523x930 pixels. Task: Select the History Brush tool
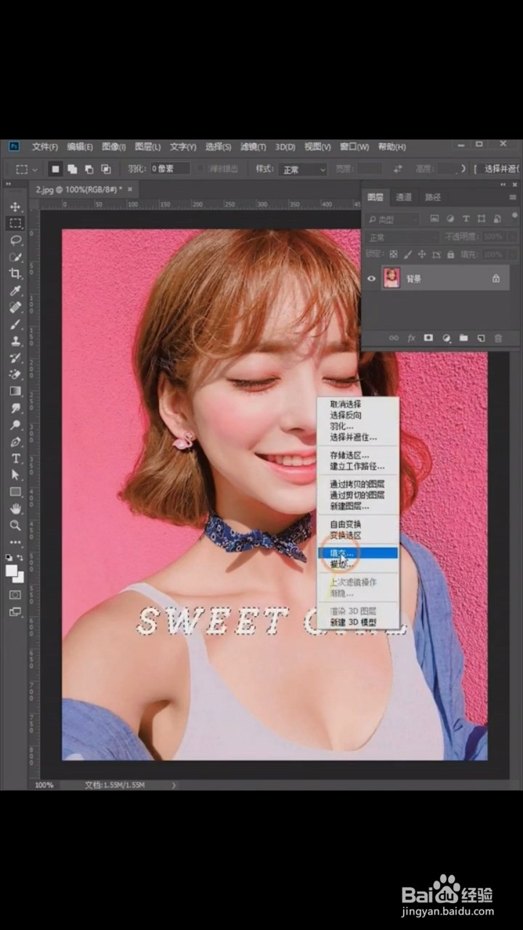15,357
